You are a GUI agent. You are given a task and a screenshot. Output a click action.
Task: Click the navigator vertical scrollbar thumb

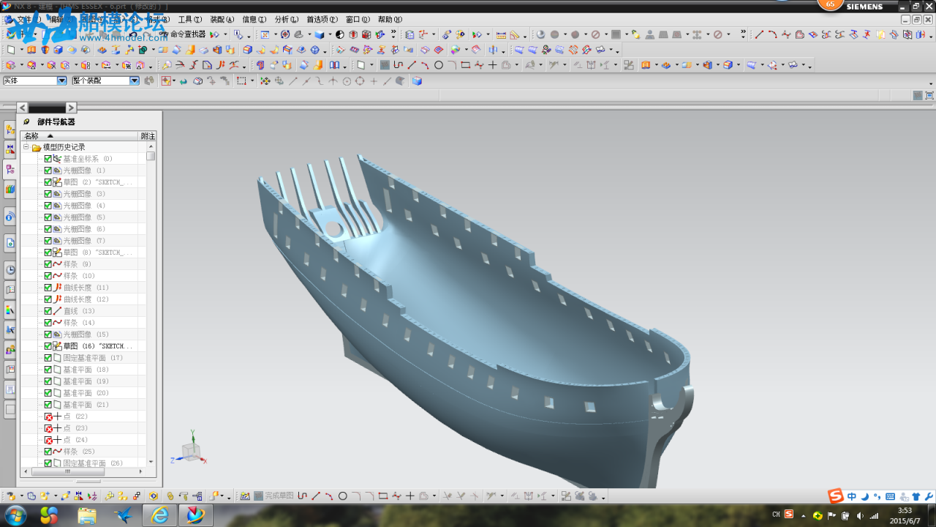(x=151, y=156)
